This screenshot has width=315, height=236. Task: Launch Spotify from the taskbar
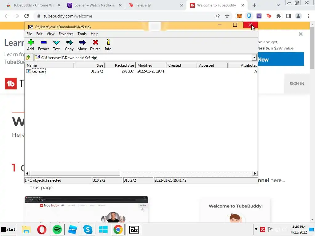tap(57, 230)
